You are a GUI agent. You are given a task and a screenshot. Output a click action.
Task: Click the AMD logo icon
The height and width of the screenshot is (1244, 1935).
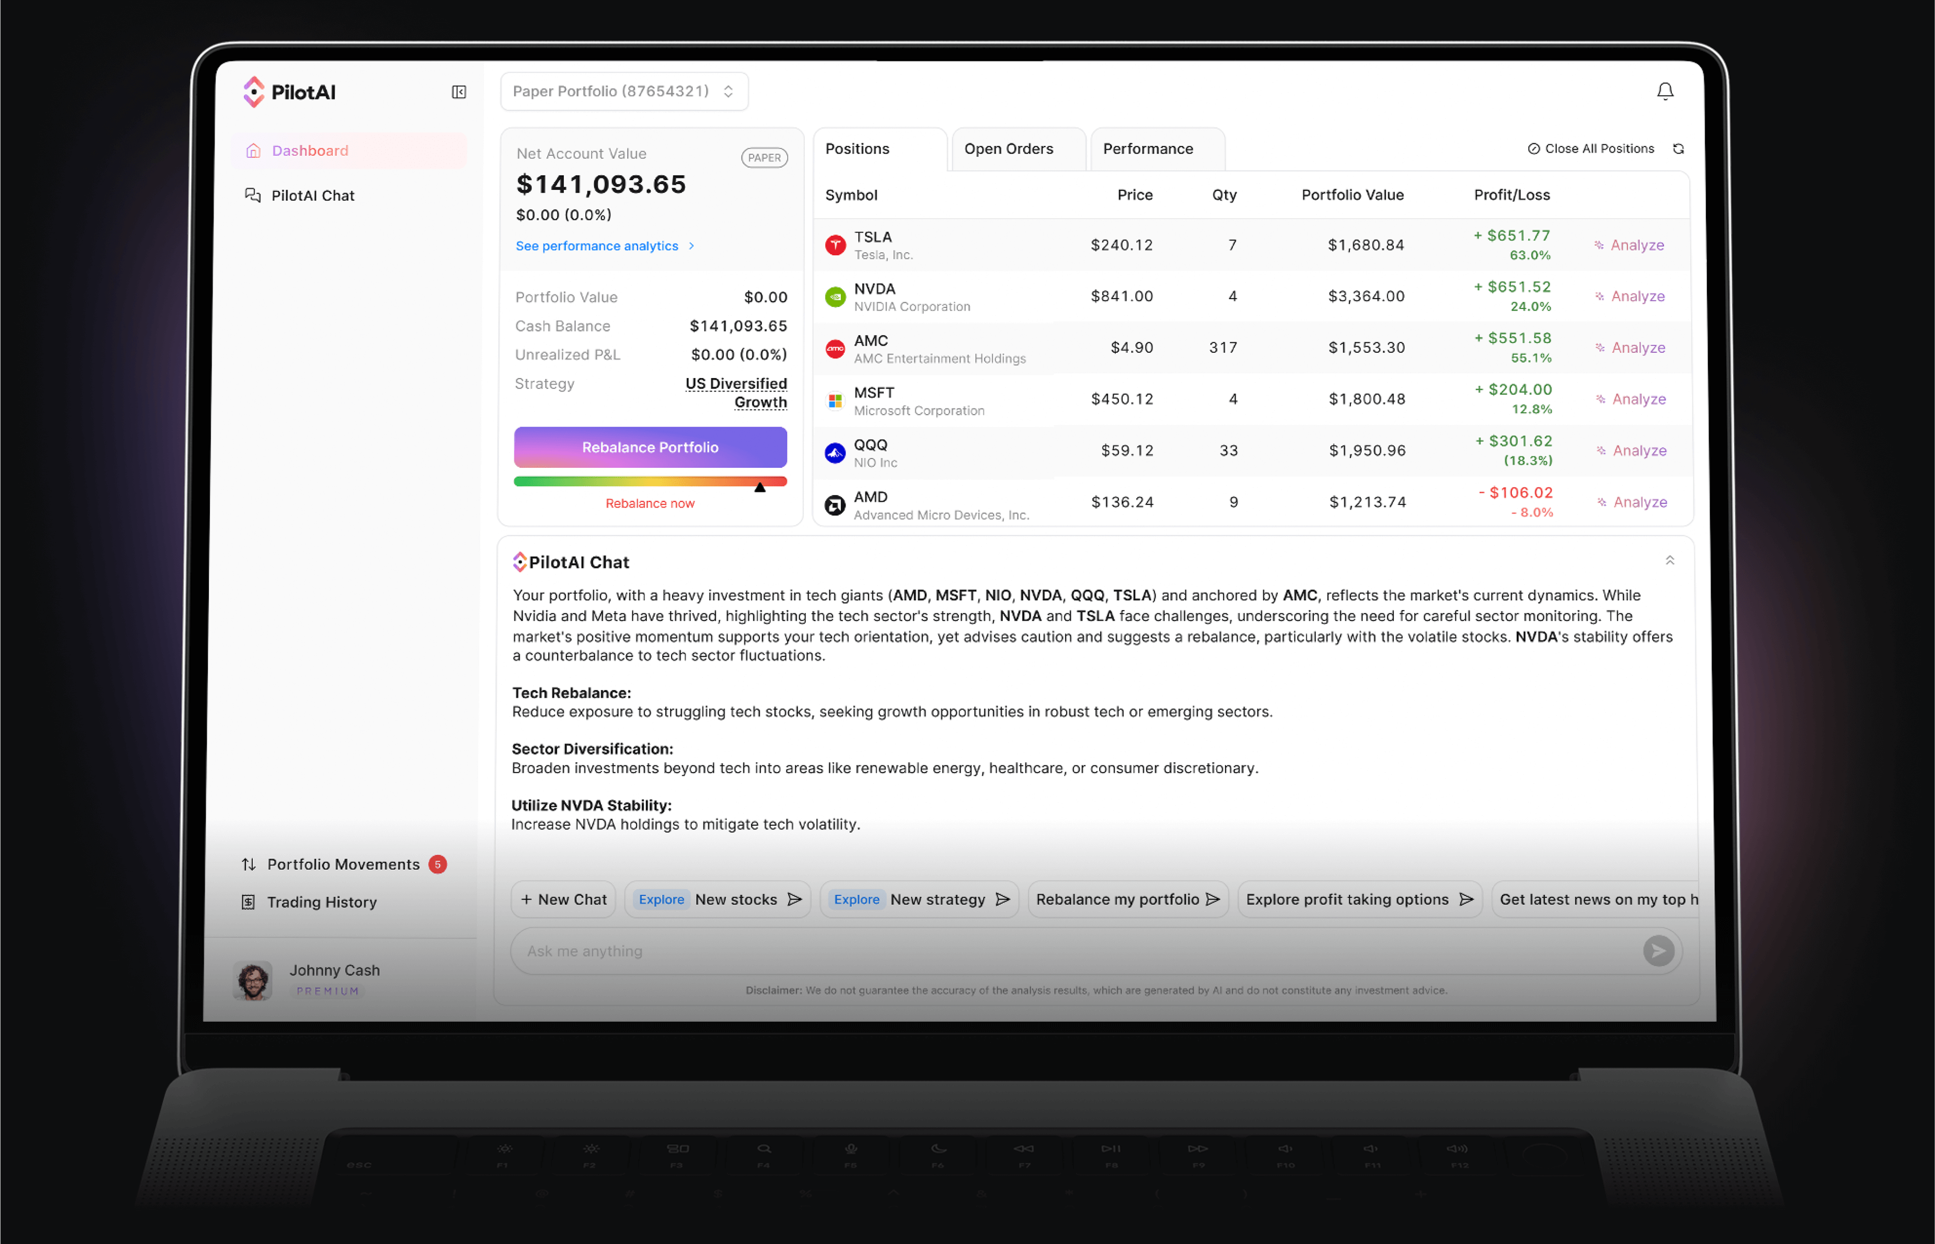[835, 505]
